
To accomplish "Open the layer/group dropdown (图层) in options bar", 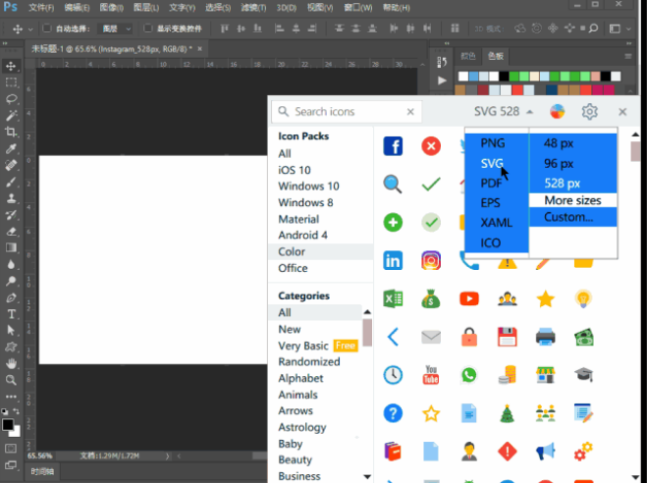I will (117, 29).
